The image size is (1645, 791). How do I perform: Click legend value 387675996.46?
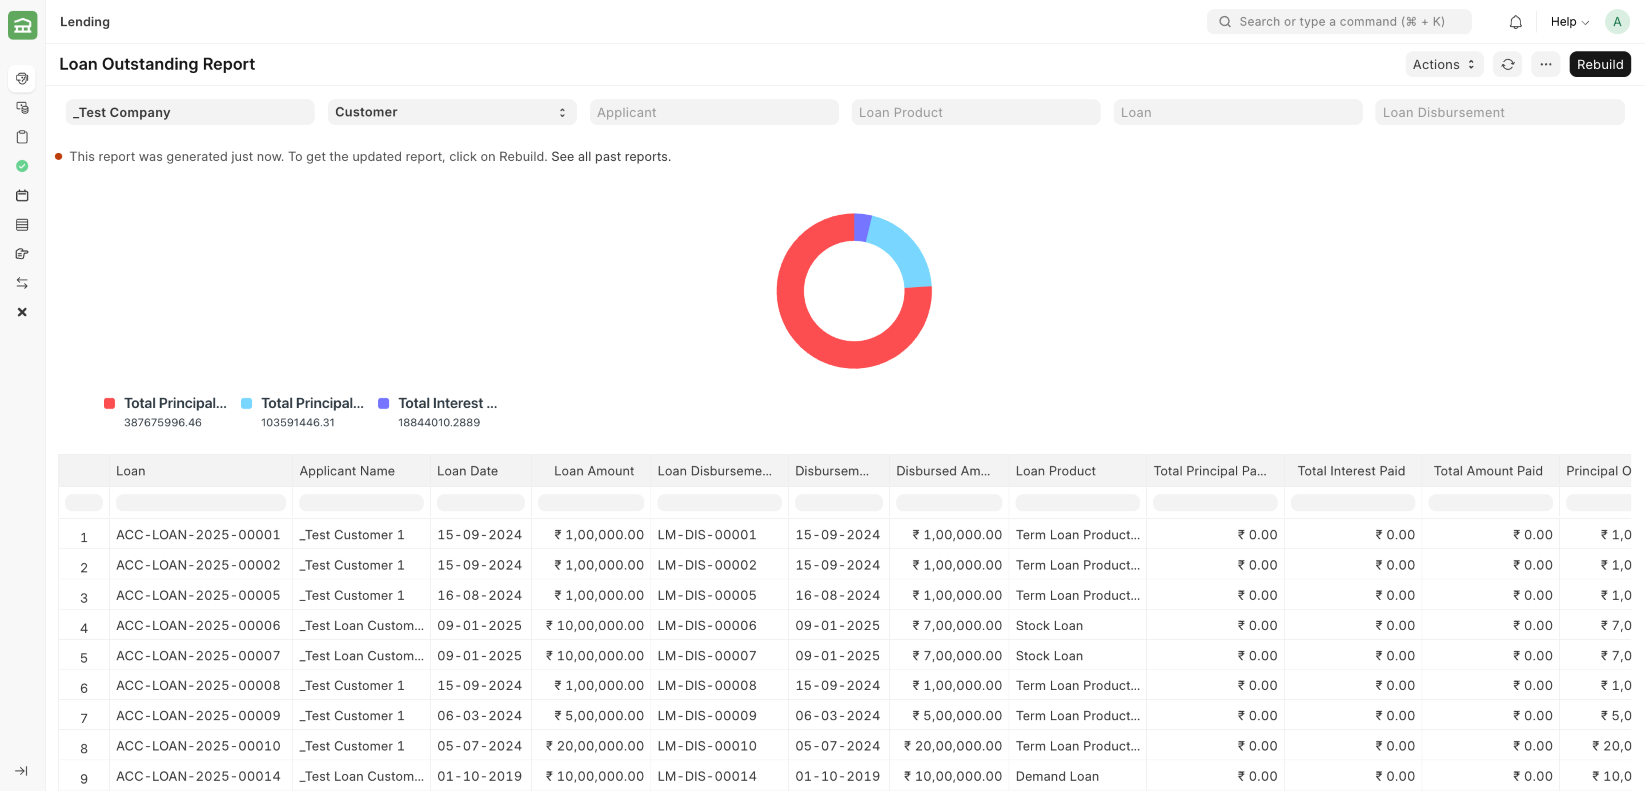(x=163, y=422)
